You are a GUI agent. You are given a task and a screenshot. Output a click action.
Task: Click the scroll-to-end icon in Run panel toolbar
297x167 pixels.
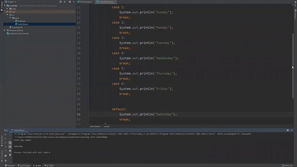[10, 147]
